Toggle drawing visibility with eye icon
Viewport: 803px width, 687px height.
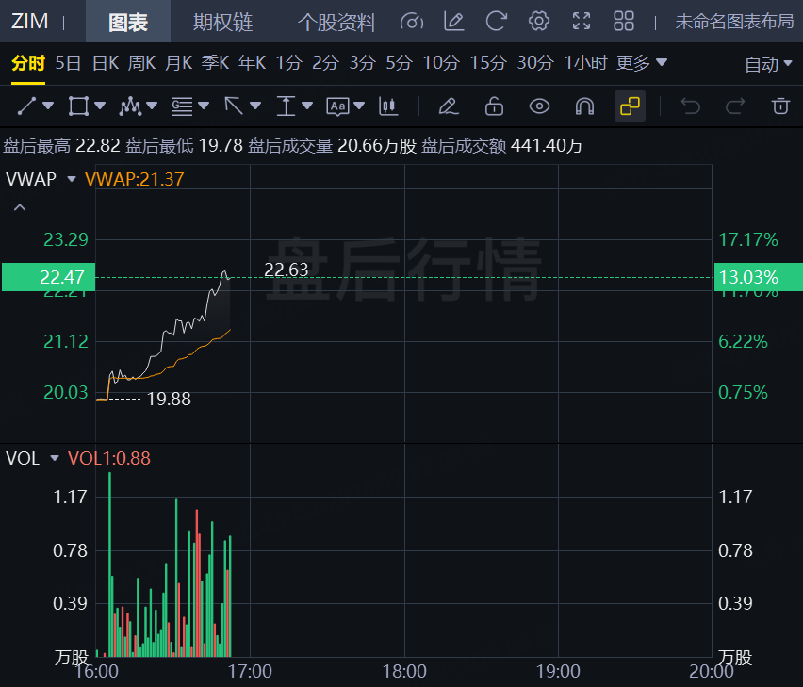point(539,106)
